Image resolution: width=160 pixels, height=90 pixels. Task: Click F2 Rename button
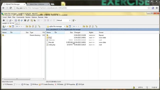pyautogui.click(x=8, y=84)
